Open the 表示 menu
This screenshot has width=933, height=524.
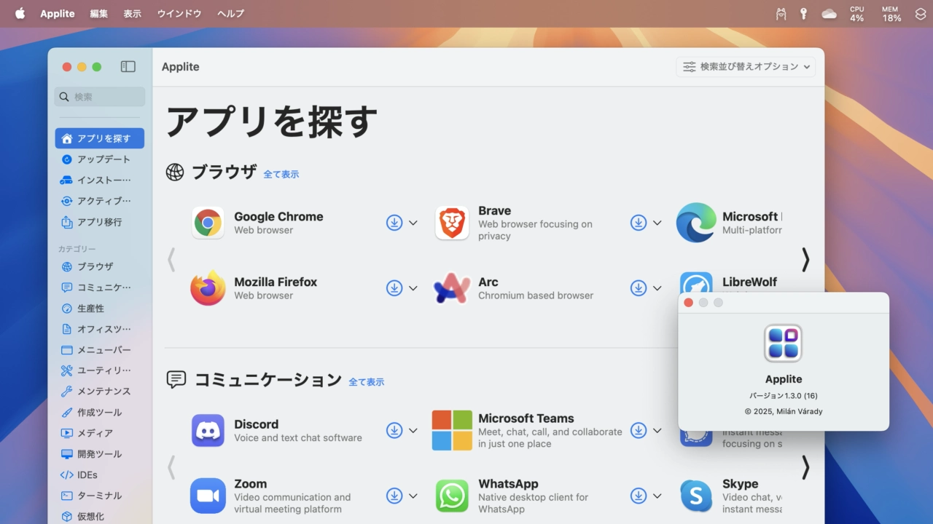point(133,14)
